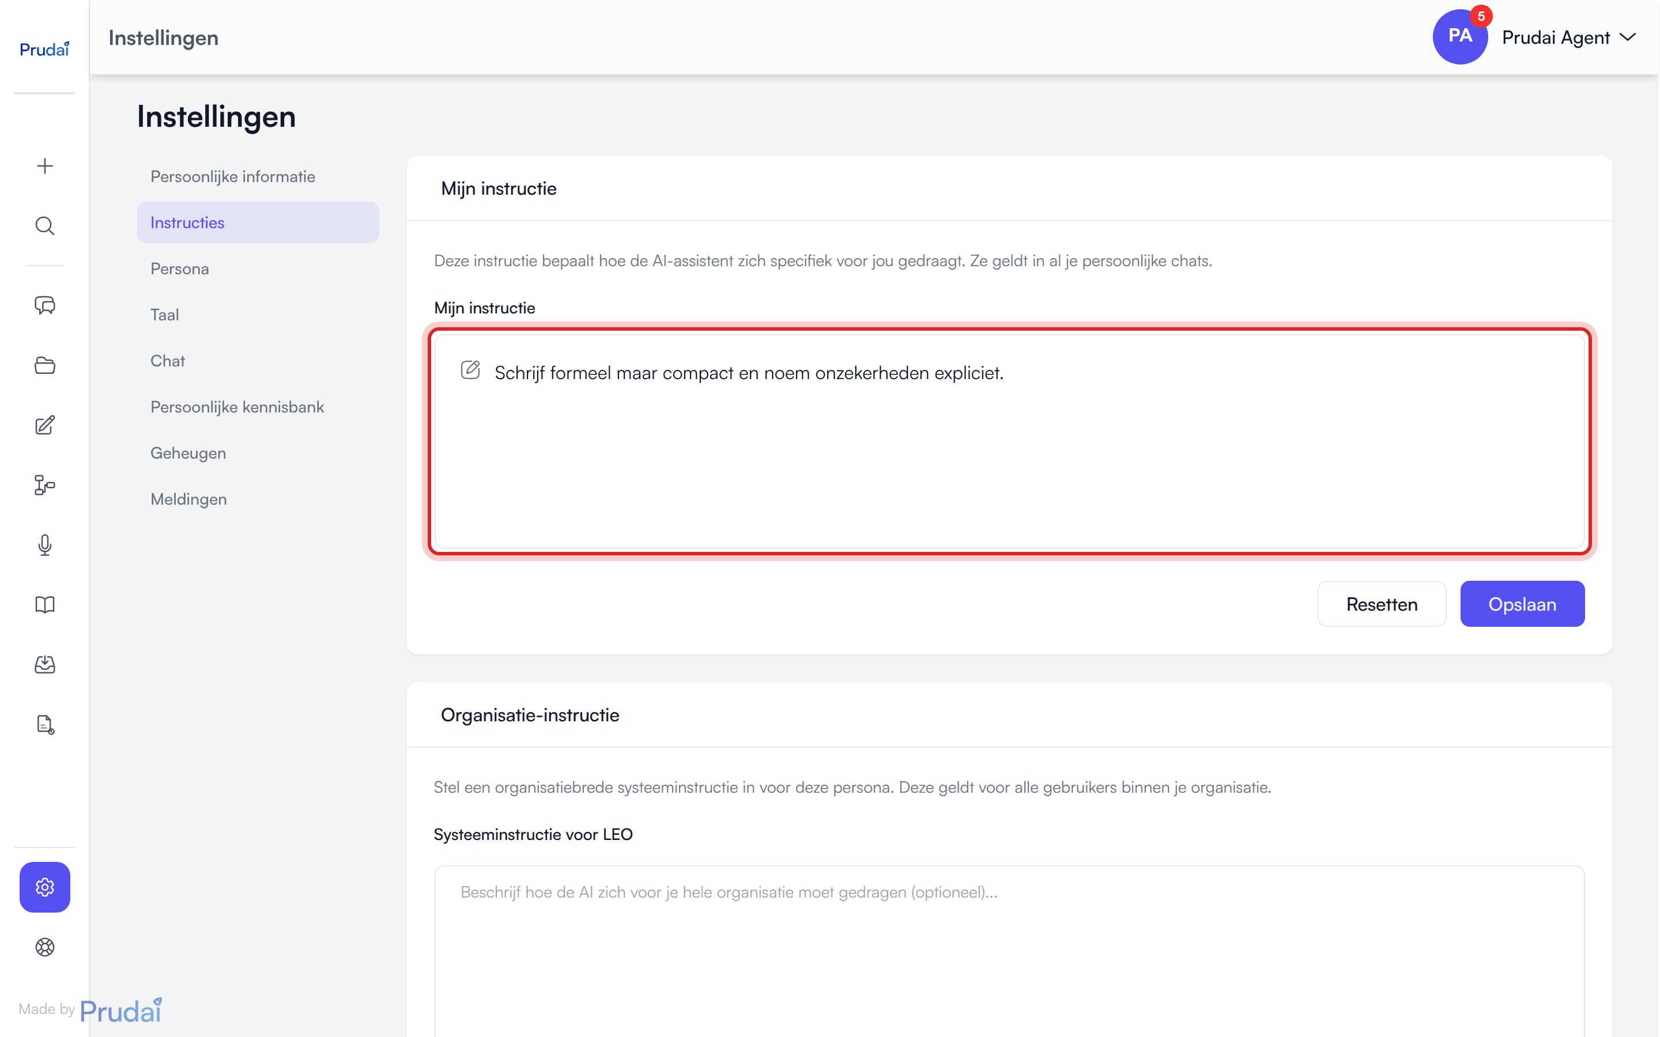Image resolution: width=1660 pixels, height=1037 pixels.
Task: Click the Made by Prudai footer link
Action: (90, 1009)
